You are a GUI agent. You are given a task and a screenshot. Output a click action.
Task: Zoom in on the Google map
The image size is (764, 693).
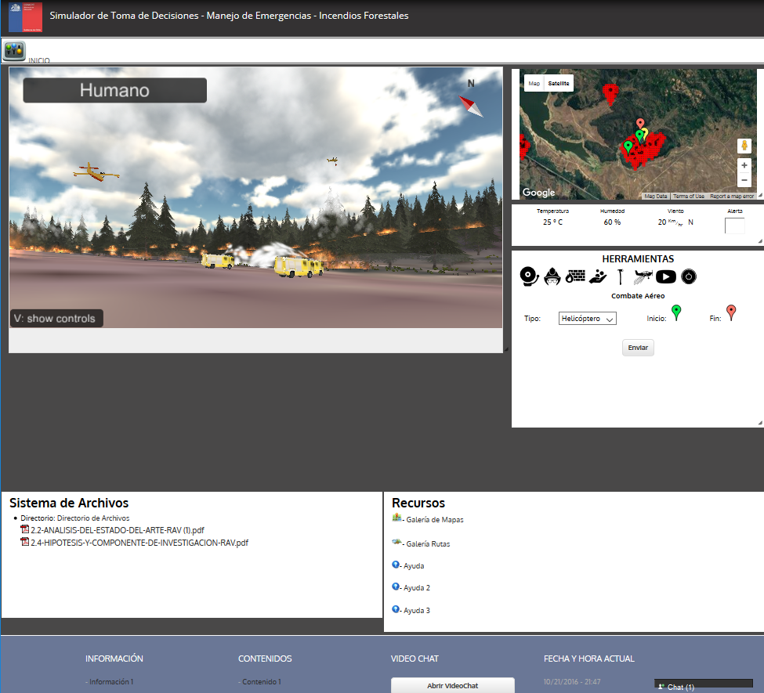point(744,166)
